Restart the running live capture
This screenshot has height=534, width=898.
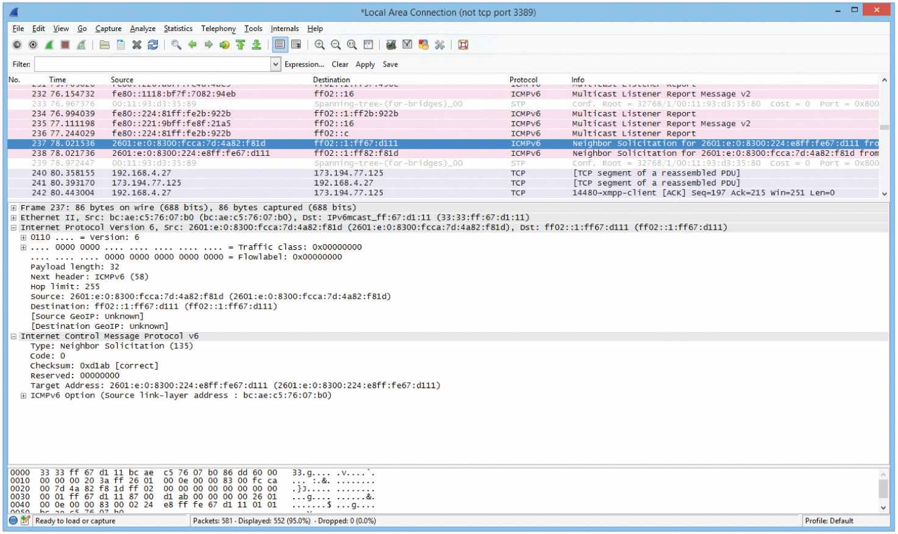point(81,44)
